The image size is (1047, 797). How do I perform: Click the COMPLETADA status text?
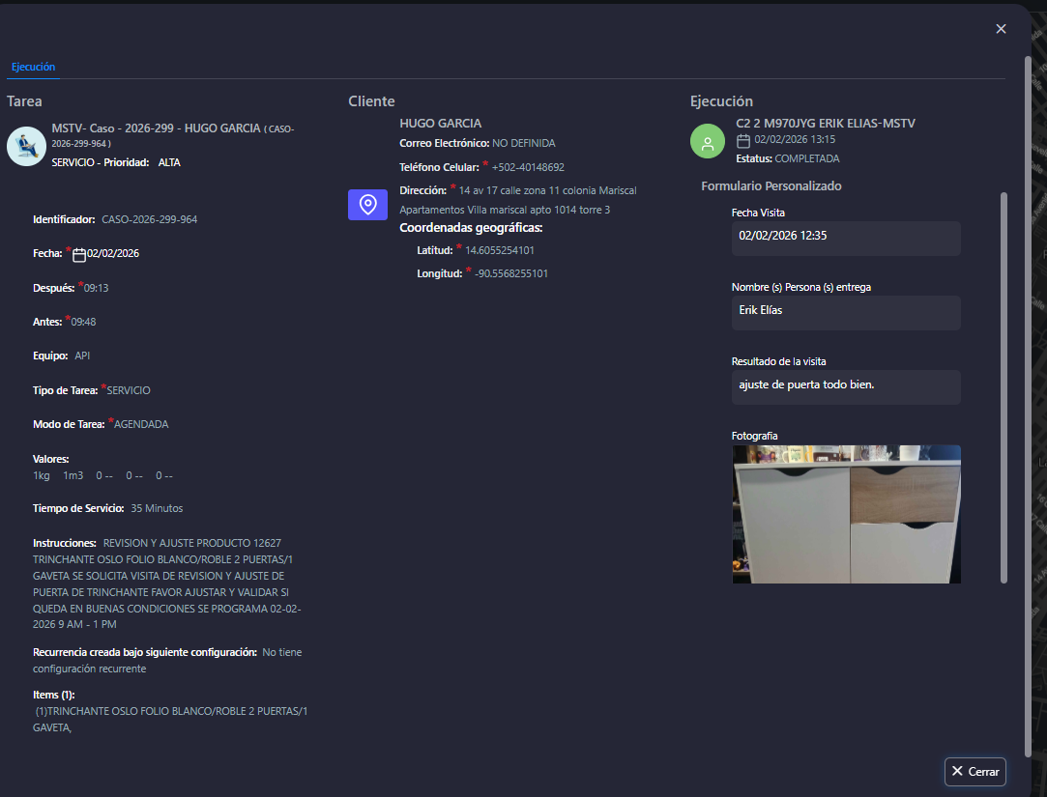tap(806, 158)
